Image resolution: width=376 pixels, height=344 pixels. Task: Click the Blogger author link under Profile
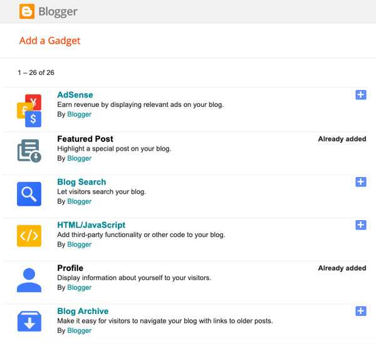coord(80,288)
